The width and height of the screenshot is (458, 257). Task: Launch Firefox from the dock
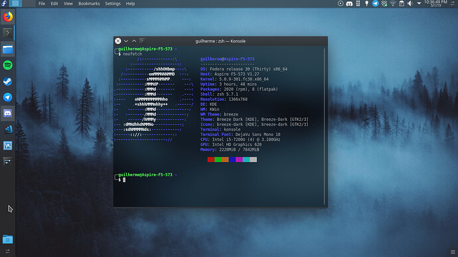click(x=7, y=17)
